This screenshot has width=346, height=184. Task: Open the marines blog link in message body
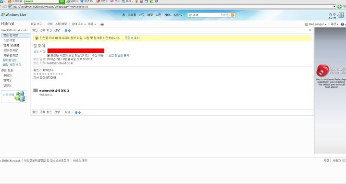[54, 91]
